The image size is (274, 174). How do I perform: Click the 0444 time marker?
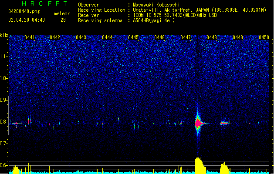point(107,37)
